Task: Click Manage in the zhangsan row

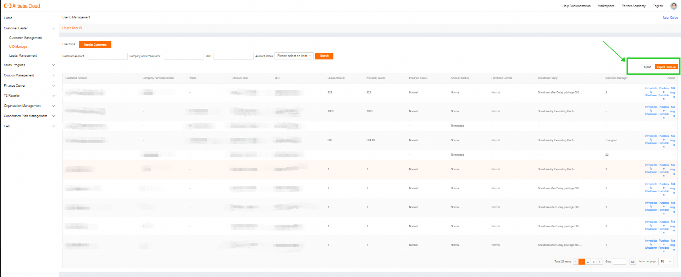Action: [673, 140]
